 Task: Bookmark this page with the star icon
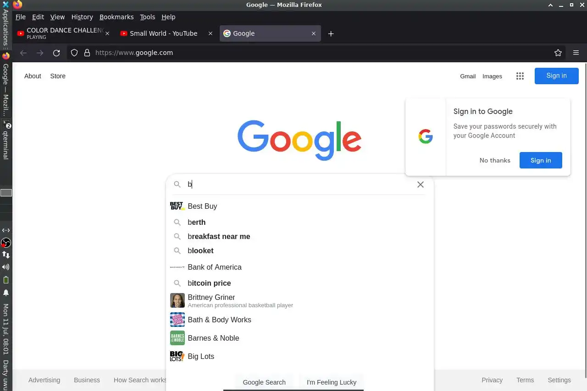[x=558, y=53]
